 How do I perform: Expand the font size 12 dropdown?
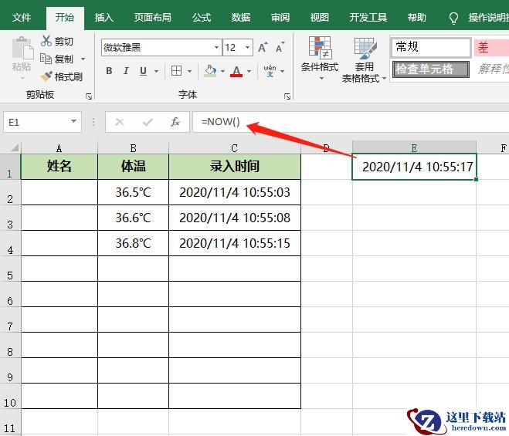pyautogui.click(x=248, y=48)
